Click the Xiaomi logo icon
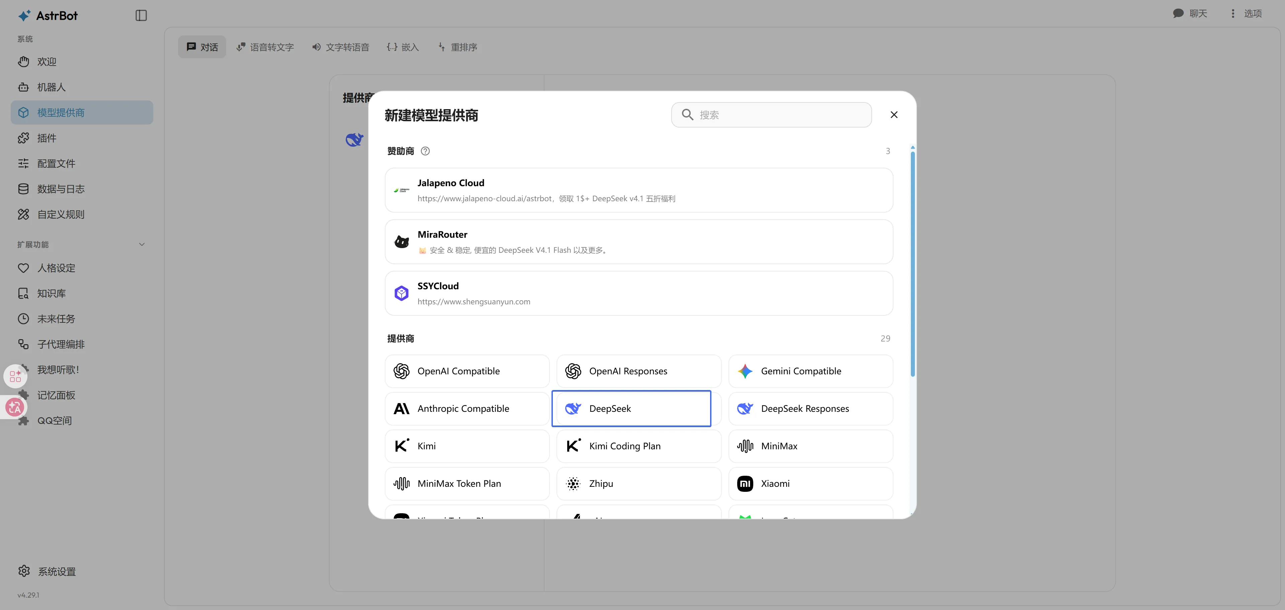This screenshot has height=610, width=1285. coord(745,483)
